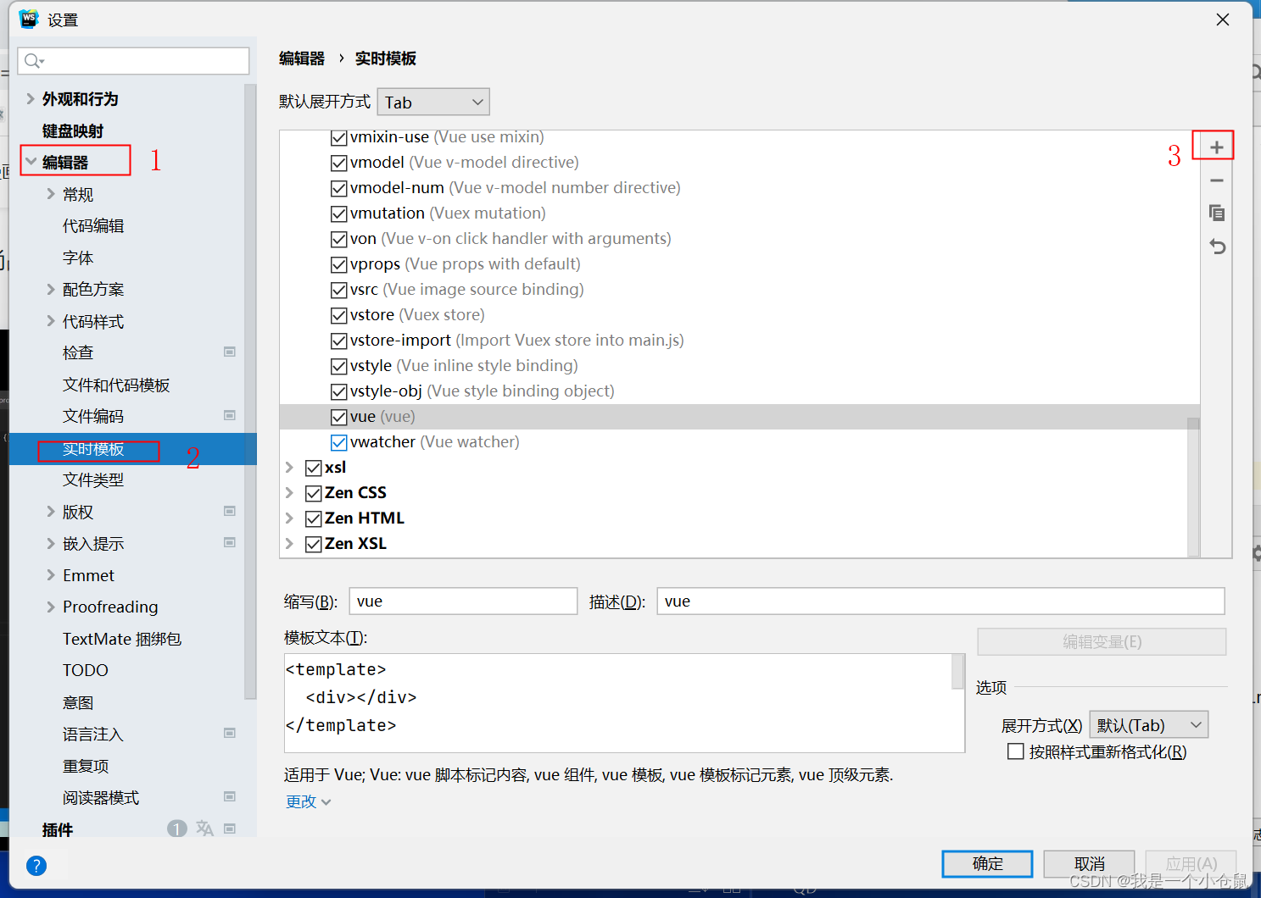Click the search magnifier icon
Screen dimensions: 1261x898
tap(33, 61)
